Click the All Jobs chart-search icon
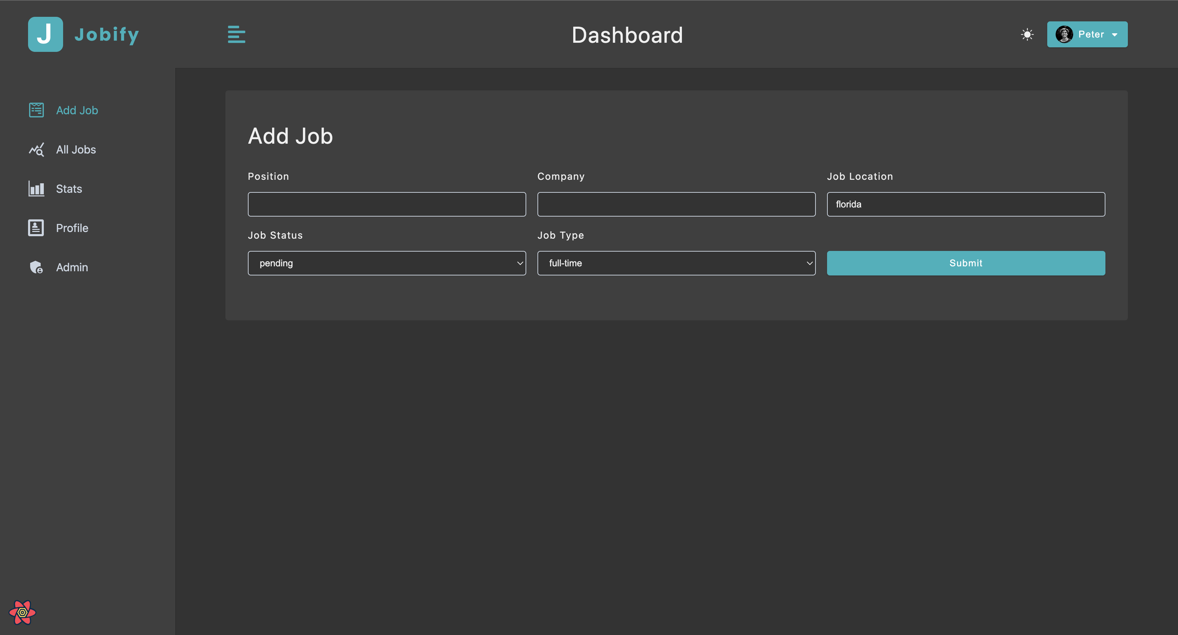This screenshot has height=635, width=1178. [x=36, y=150]
